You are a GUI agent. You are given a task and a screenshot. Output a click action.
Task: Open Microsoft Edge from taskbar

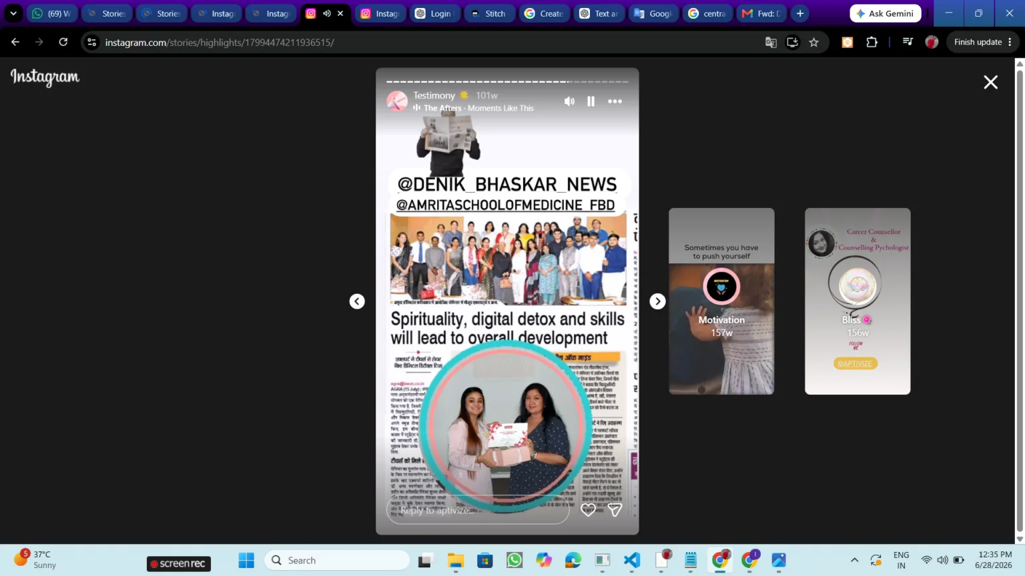[x=573, y=561]
